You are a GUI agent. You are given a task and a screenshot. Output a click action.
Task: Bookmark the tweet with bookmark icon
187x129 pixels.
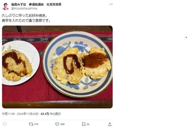84,124
